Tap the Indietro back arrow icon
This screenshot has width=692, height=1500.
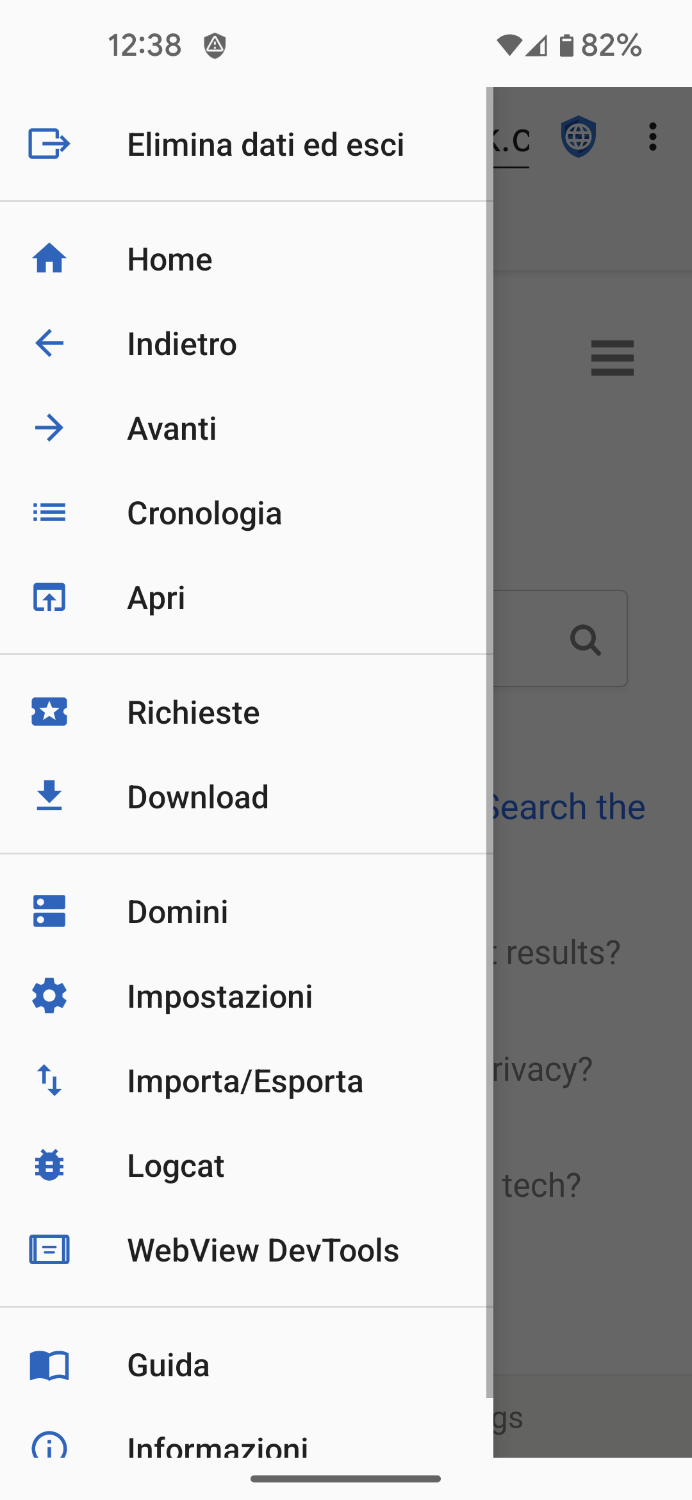49,344
